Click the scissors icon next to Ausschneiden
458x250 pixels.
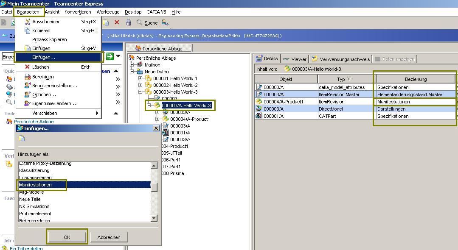(28, 22)
